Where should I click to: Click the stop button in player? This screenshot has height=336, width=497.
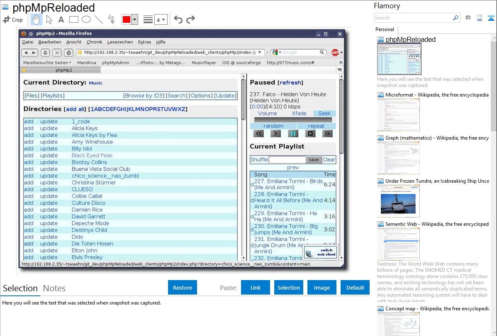click(310, 134)
